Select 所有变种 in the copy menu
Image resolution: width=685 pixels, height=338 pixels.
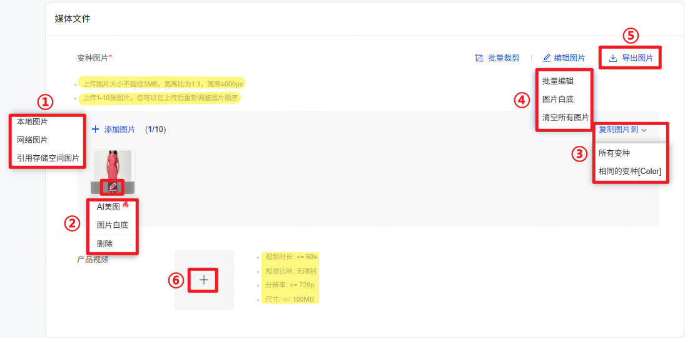pyautogui.click(x=614, y=153)
